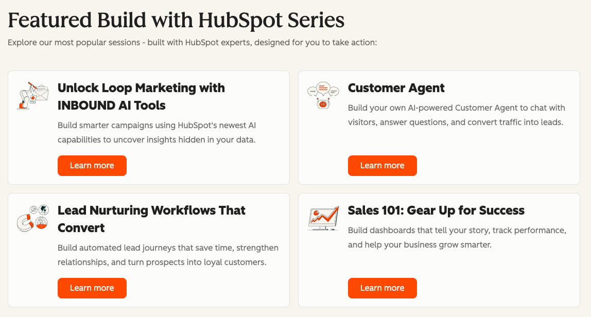The width and height of the screenshot is (591, 317).
Task: Click the 'Explore our most popular sessions' subtitle
Action: 192,43
